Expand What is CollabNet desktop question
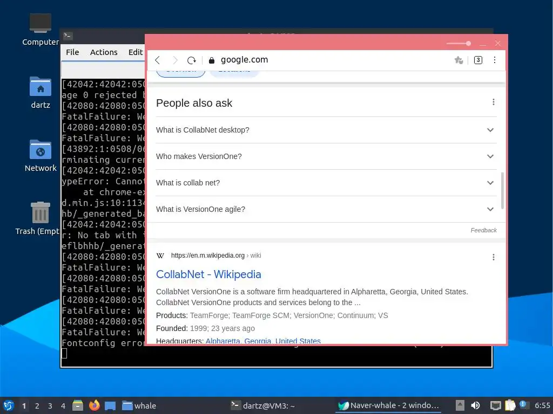Image resolution: width=553 pixels, height=414 pixels. [326, 130]
